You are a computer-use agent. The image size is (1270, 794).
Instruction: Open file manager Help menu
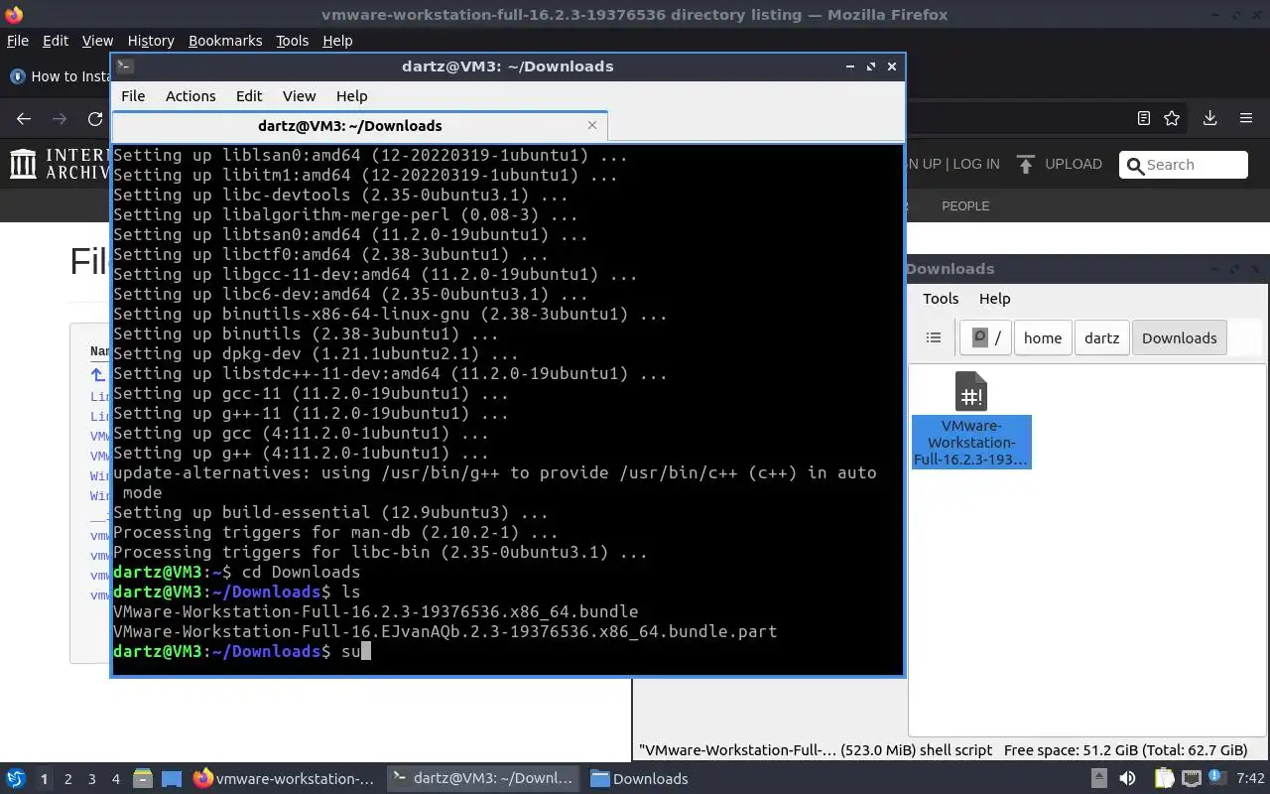994,299
